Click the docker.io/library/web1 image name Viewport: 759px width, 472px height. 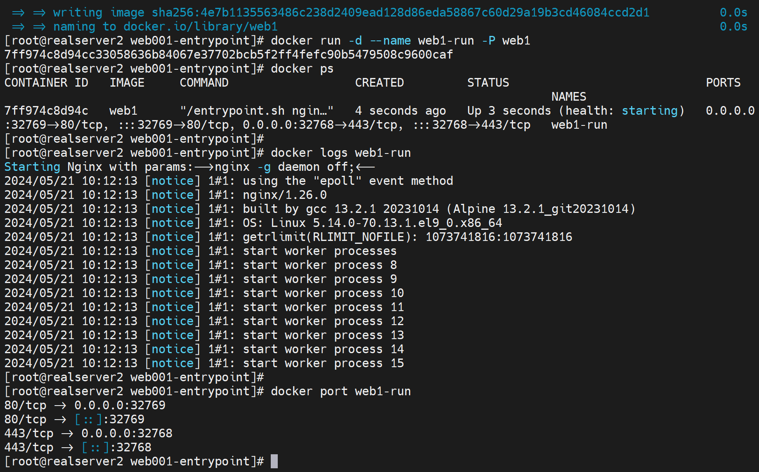[200, 26]
